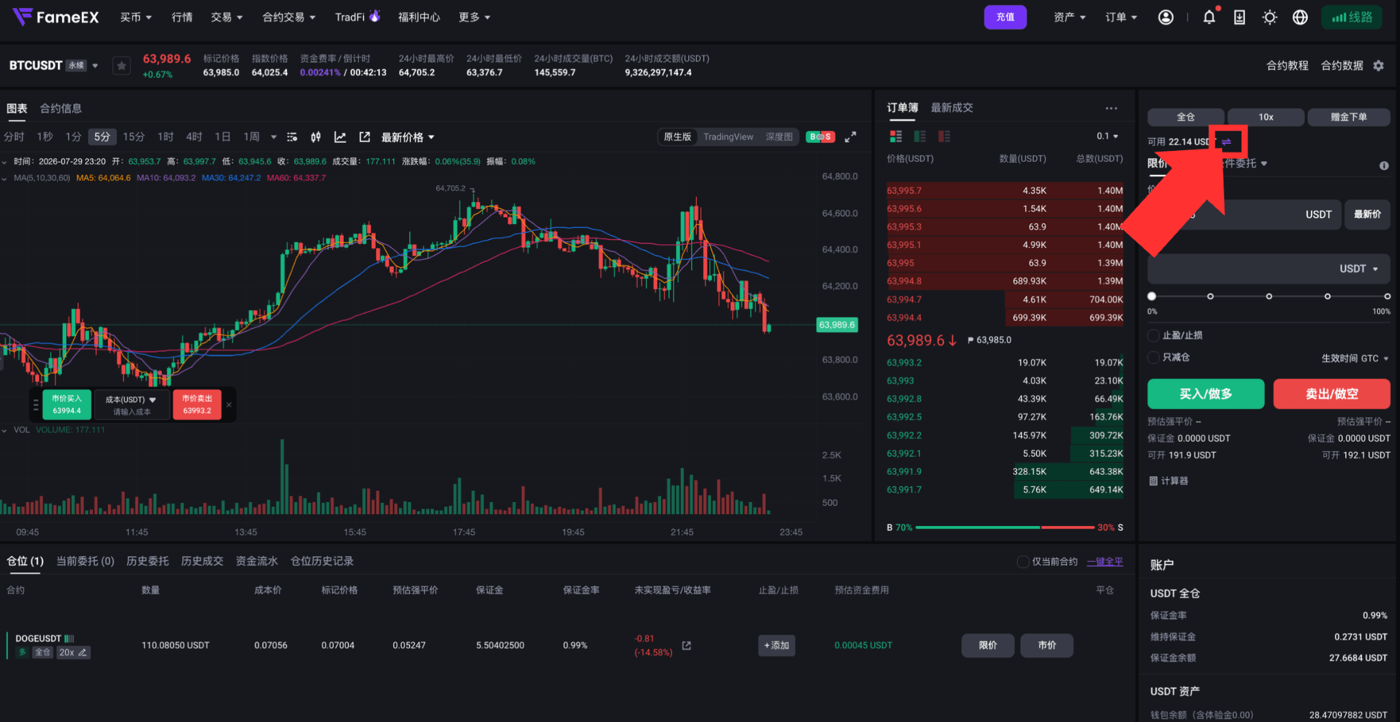This screenshot has width=1400, height=722.
Task: Tick the 仅当前合约 checkbox
Action: click(x=1023, y=561)
